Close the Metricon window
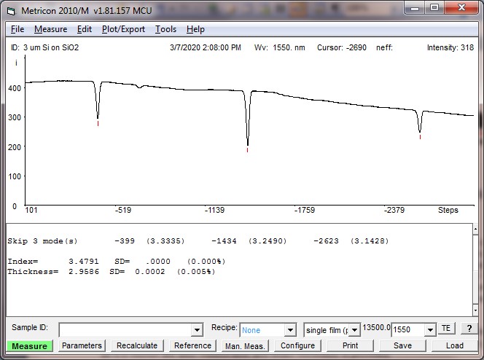 (461, 8)
